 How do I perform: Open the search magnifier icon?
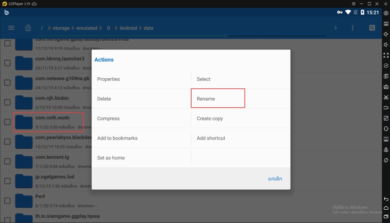tap(372, 28)
